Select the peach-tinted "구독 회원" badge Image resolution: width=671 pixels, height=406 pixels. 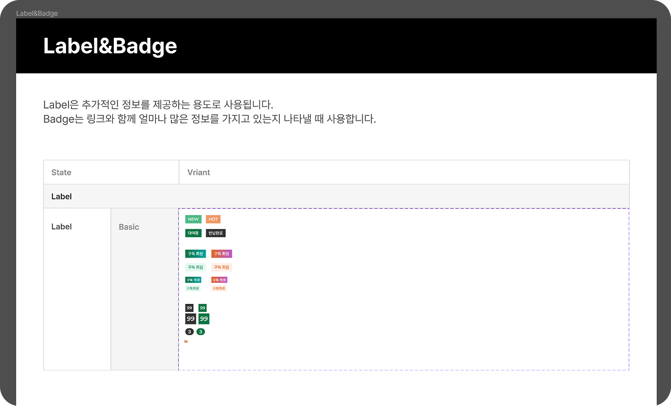click(x=222, y=267)
